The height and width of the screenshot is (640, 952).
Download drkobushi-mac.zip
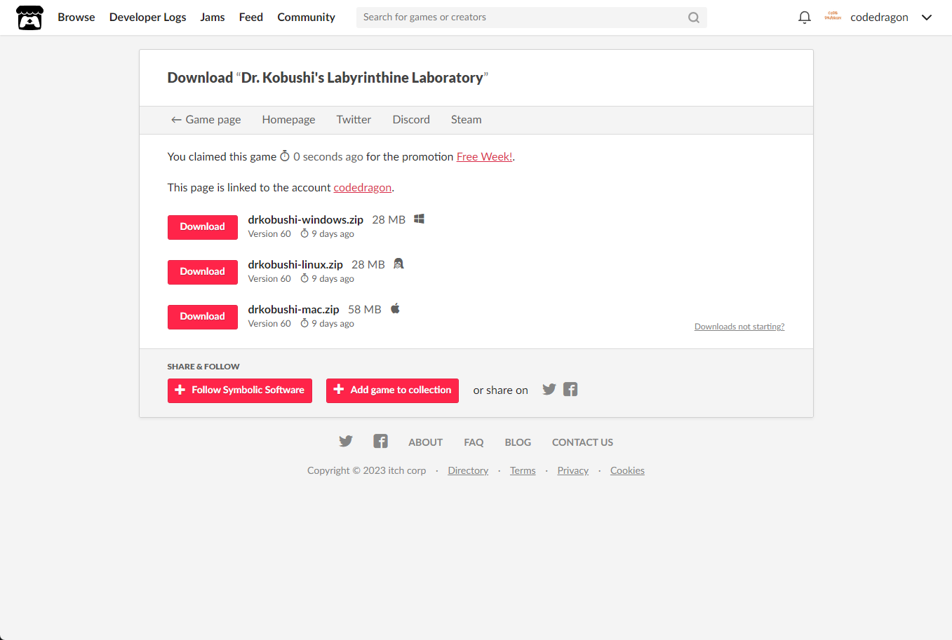point(203,317)
